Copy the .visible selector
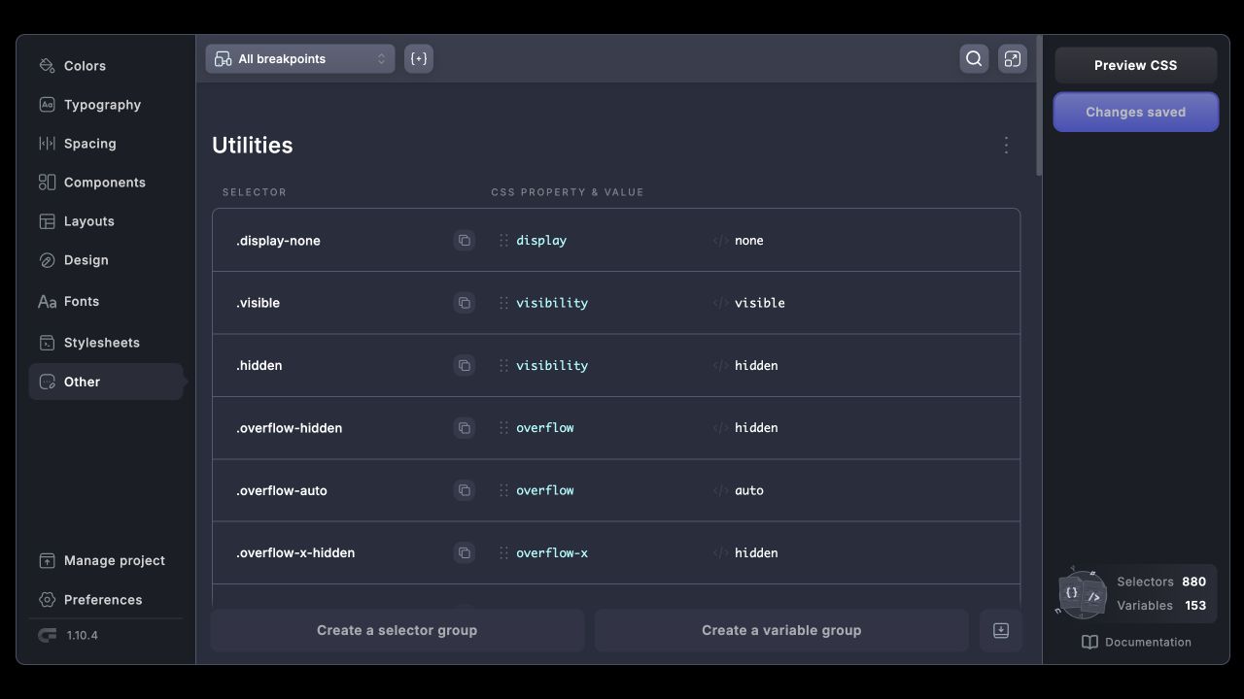Viewport: 1244px width, 699px height. tap(465, 303)
